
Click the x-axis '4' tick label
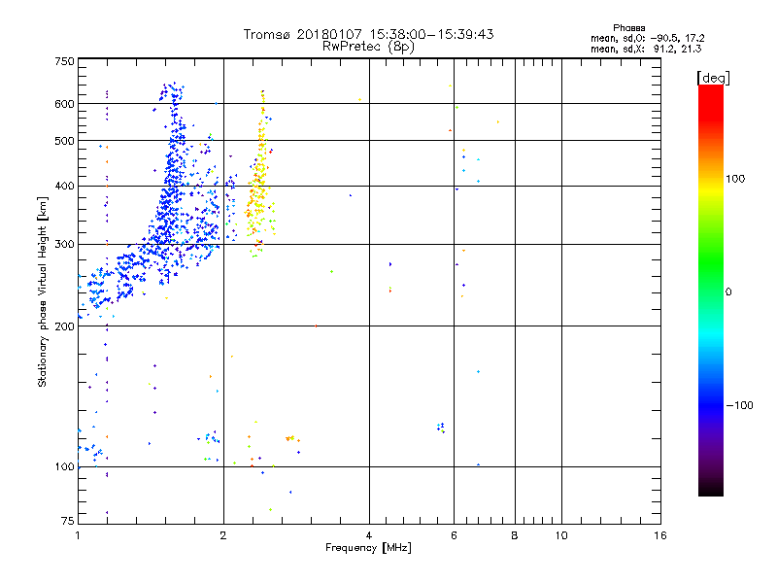pos(369,535)
